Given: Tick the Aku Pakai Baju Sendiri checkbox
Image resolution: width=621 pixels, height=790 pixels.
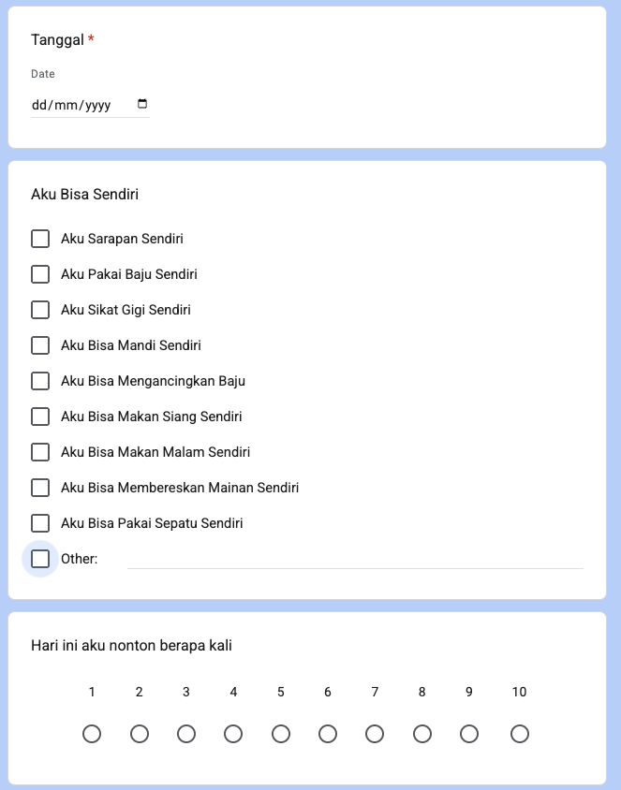Looking at the screenshot, I should [x=40, y=274].
